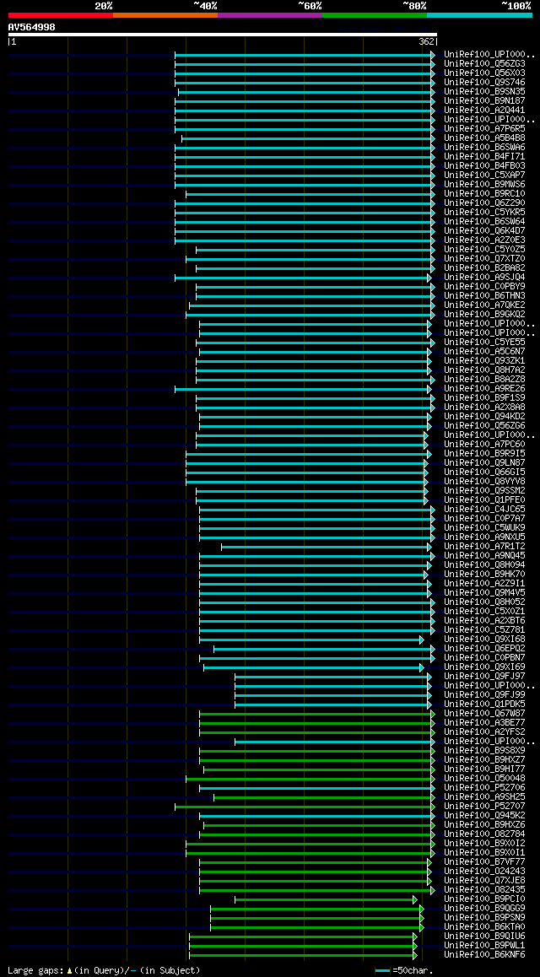This screenshot has height=977, width=540.
Task: Select hit UniRef100_Q8VYV8
Action: (x=484, y=482)
